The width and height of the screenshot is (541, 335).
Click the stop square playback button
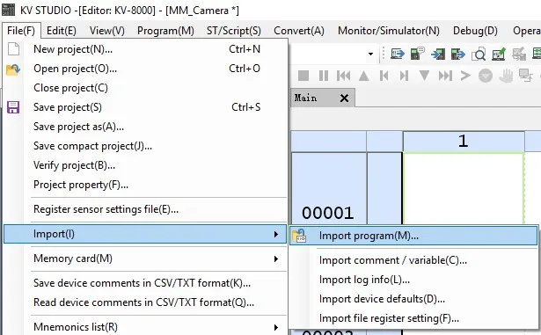pyautogui.click(x=303, y=76)
